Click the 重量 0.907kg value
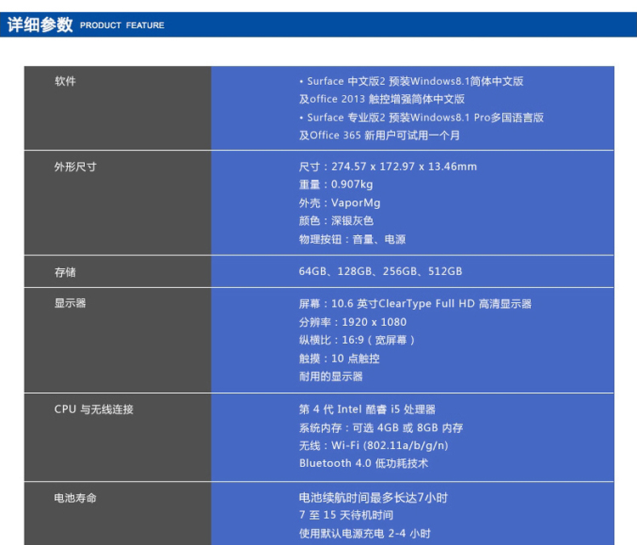The image size is (637, 545). point(336,184)
